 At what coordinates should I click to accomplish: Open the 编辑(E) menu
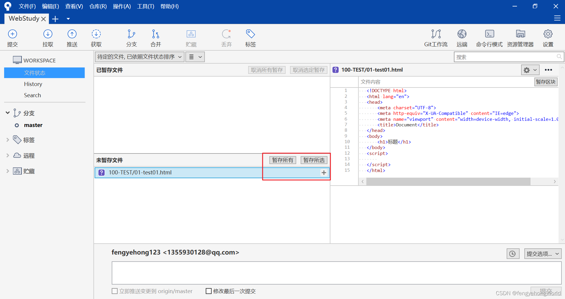click(x=50, y=6)
